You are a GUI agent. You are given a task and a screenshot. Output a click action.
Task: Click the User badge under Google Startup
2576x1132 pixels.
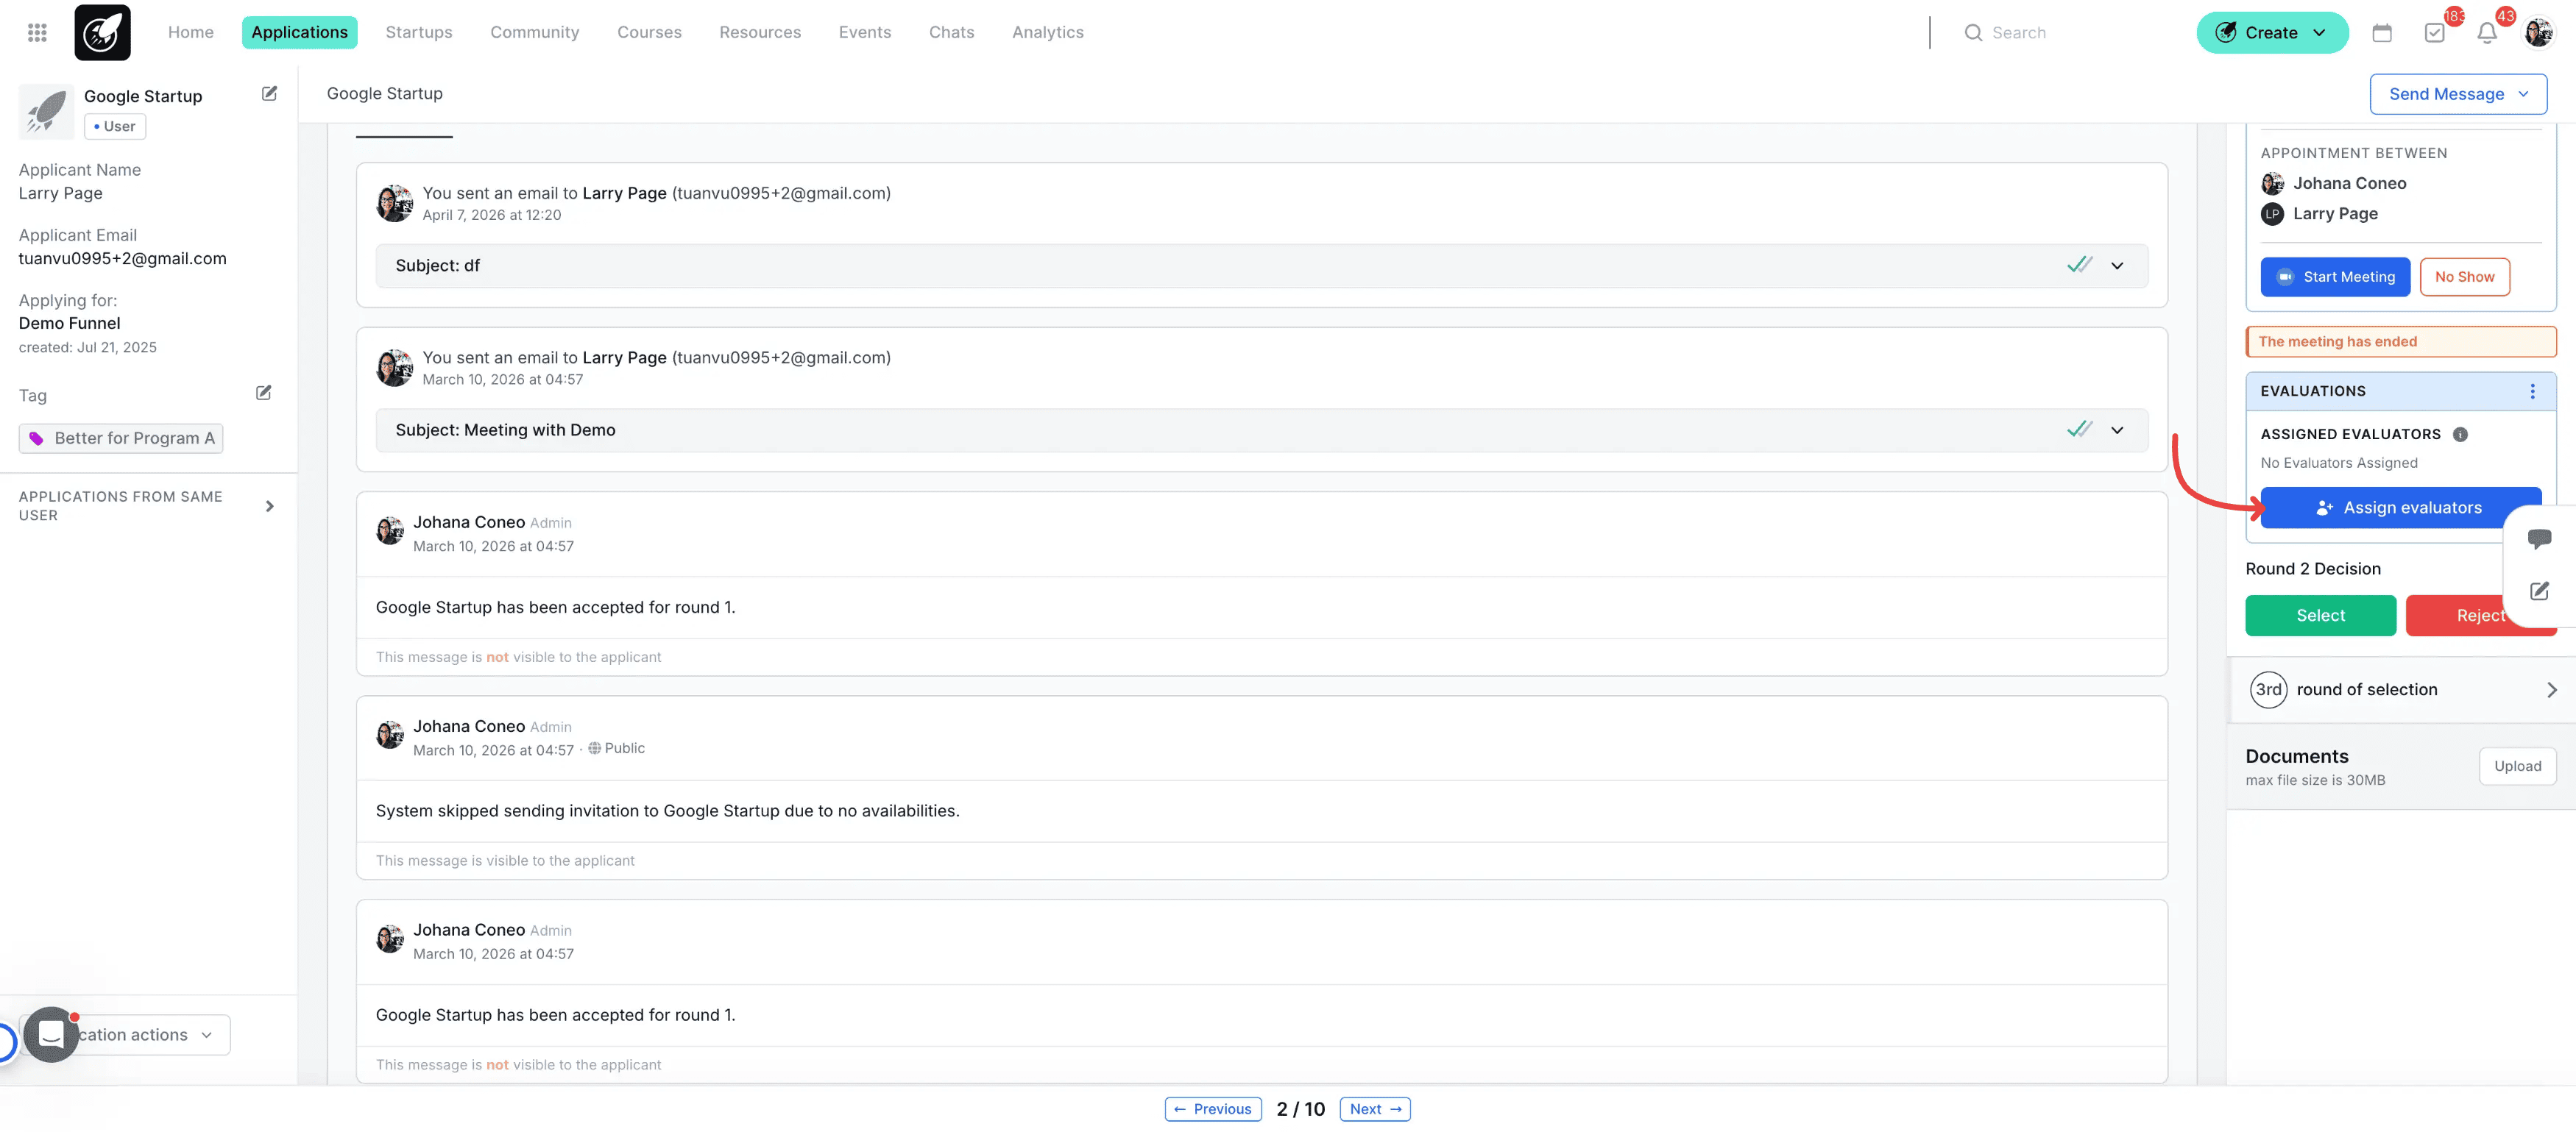tap(115, 127)
